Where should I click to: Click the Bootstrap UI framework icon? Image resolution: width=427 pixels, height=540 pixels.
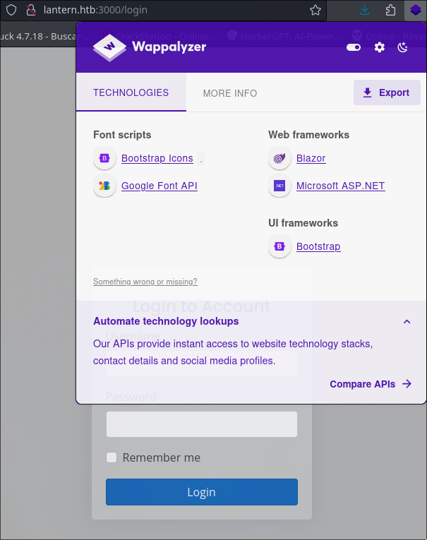point(279,246)
